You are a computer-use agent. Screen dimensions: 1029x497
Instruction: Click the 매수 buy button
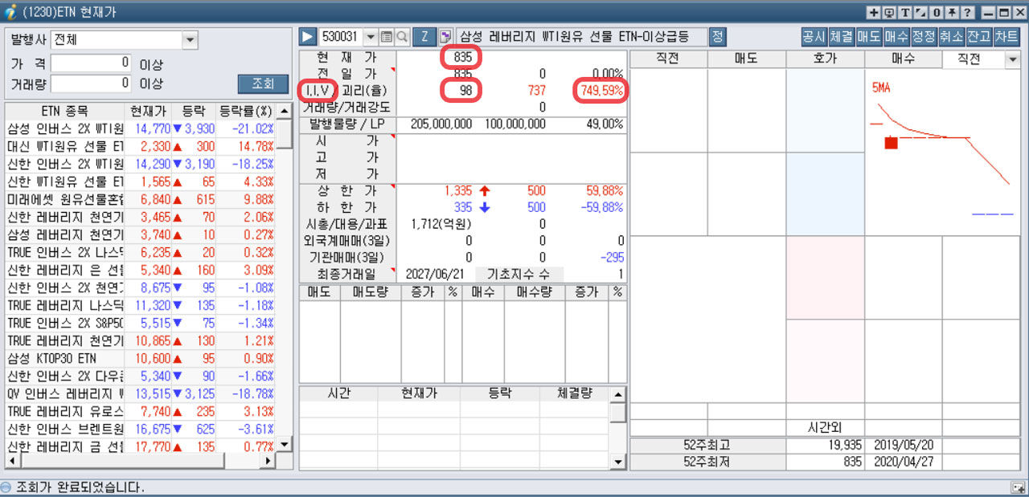point(897,35)
